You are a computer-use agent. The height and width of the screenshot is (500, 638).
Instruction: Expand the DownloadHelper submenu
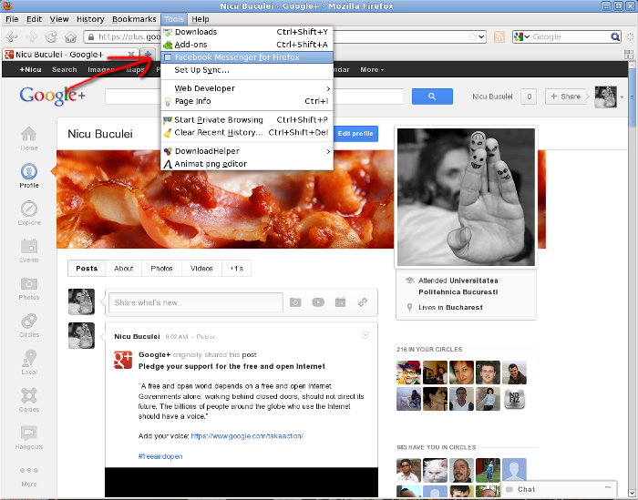pyautogui.click(x=247, y=151)
